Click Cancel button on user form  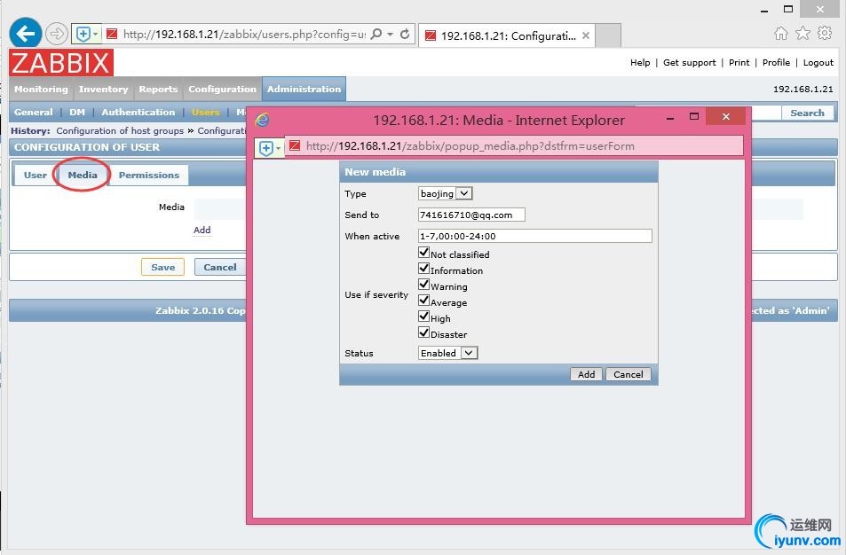pyautogui.click(x=220, y=267)
